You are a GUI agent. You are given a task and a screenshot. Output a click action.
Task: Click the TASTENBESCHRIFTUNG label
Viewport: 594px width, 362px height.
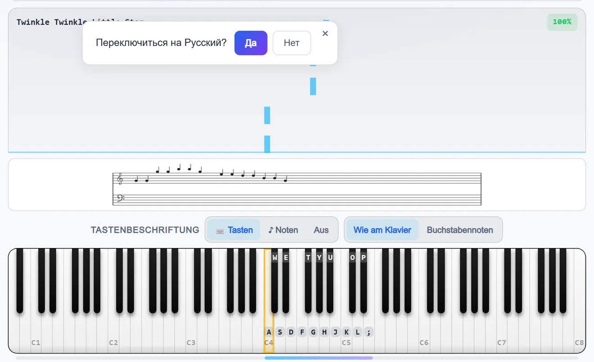click(145, 230)
